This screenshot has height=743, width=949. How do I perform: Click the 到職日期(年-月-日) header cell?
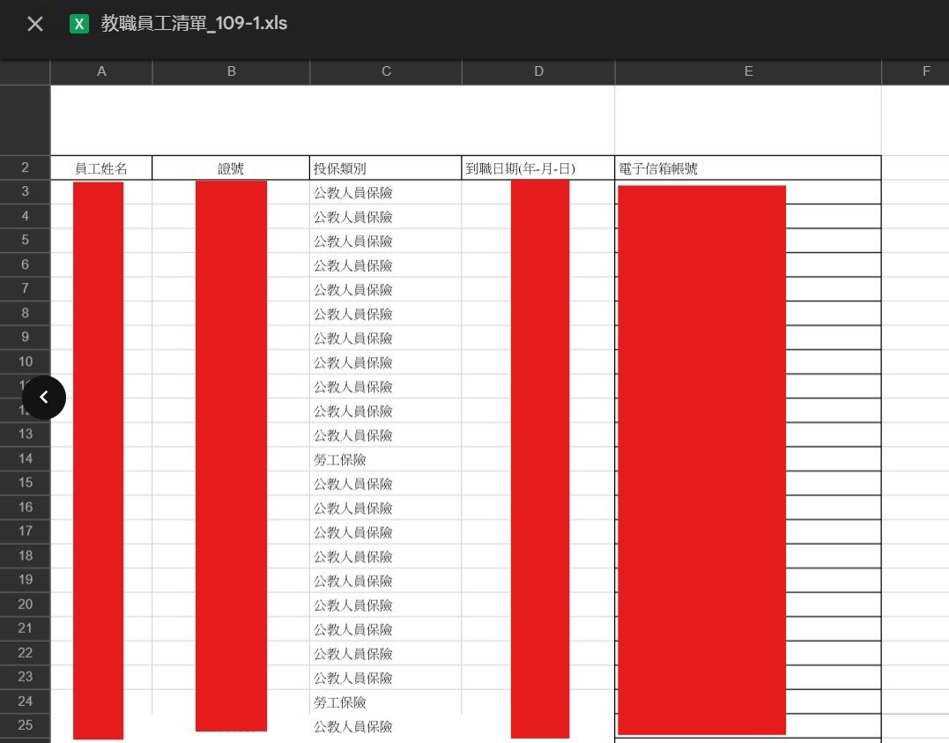[x=538, y=168]
